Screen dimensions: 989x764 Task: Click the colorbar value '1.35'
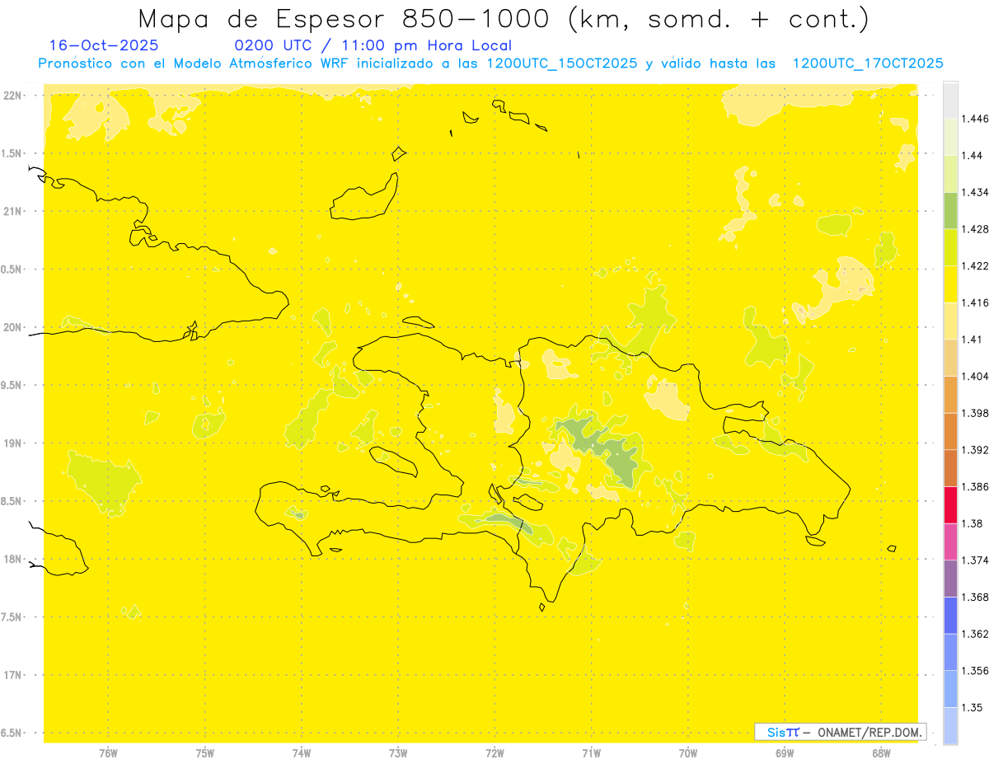(973, 707)
